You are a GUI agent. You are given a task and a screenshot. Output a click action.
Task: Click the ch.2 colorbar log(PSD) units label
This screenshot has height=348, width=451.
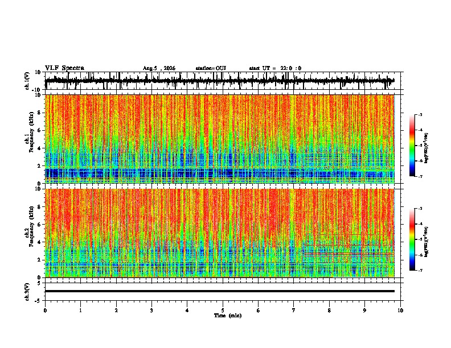pyautogui.click(x=427, y=242)
